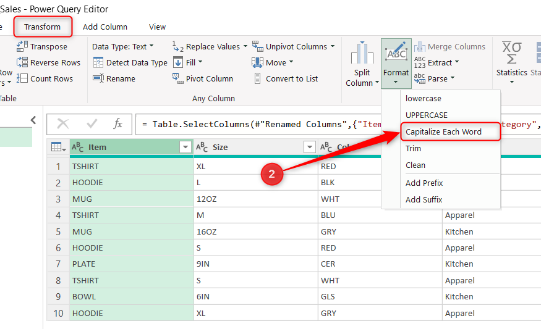Select the GLS color cell

[x=380, y=297]
